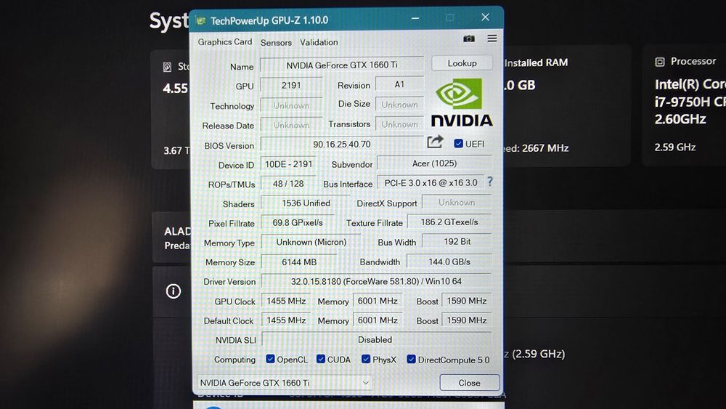
Task: Click the BIOS share/export arrow icon
Action: tap(435, 142)
